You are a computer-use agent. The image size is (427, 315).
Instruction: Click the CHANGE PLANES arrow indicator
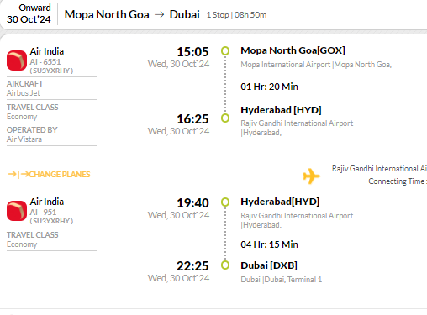click(x=49, y=175)
